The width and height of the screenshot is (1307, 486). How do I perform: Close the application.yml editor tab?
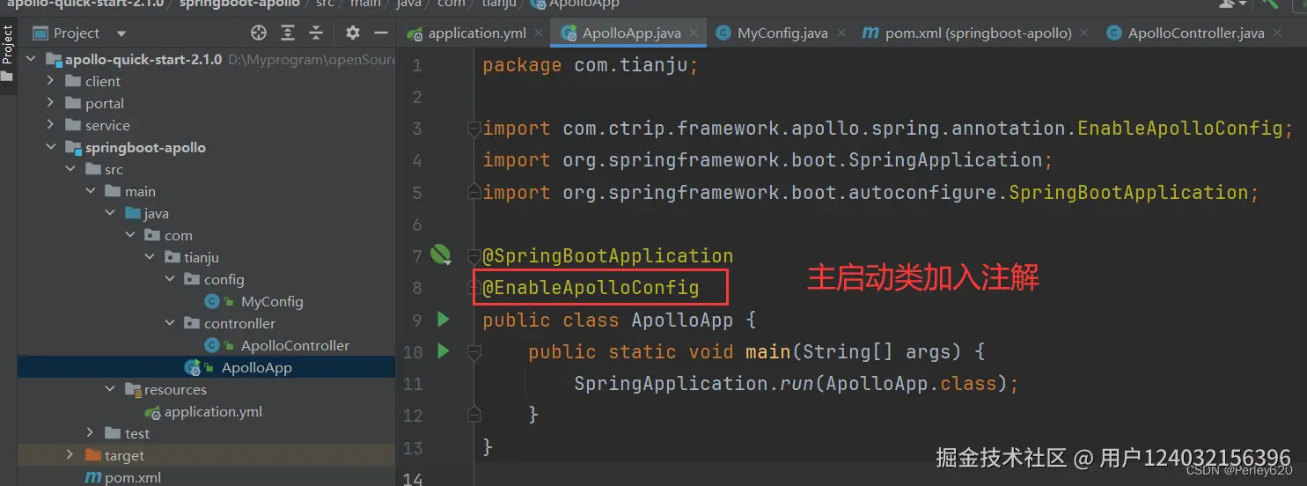click(540, 33)
